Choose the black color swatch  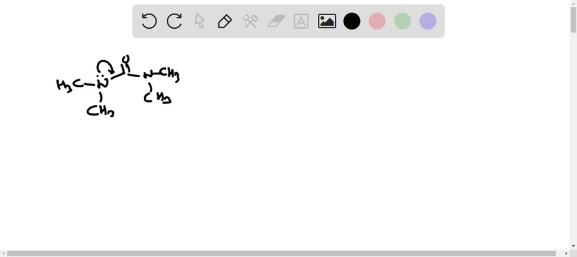point(352,21)
